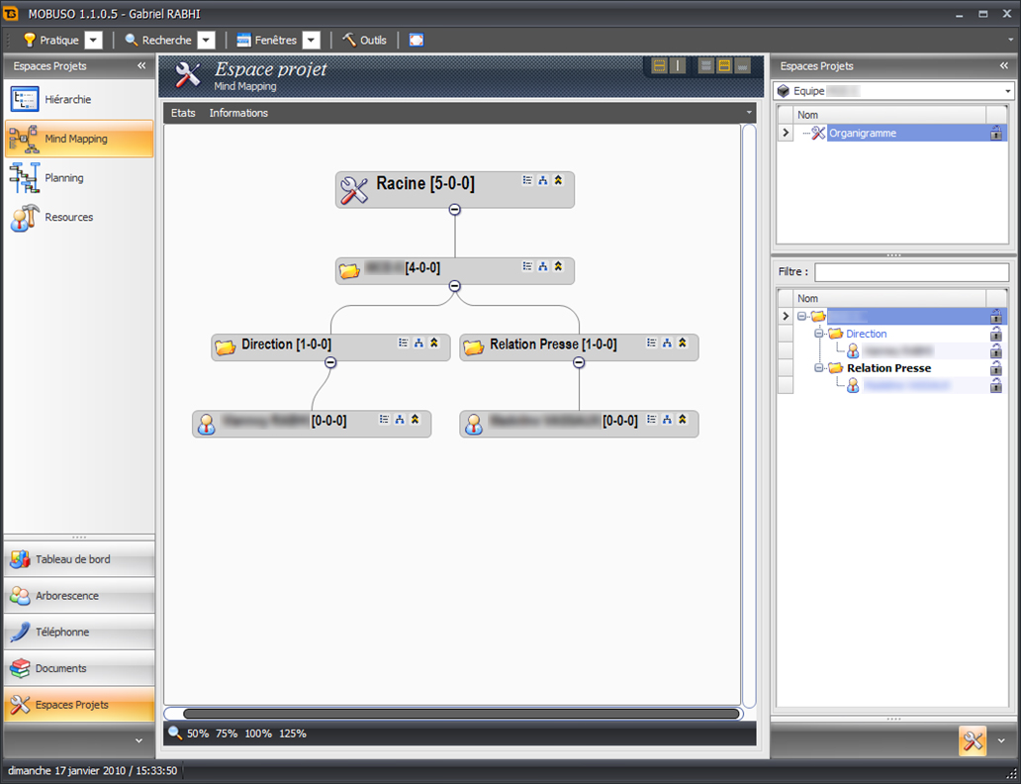Viewport: 1021px width, 784px height.
Task: Collapse Direction folder in right tree
Action: click(819, 335)
